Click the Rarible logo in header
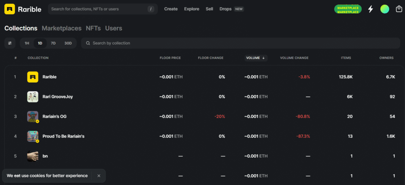 pyautogui.click(x=9, y=9)
